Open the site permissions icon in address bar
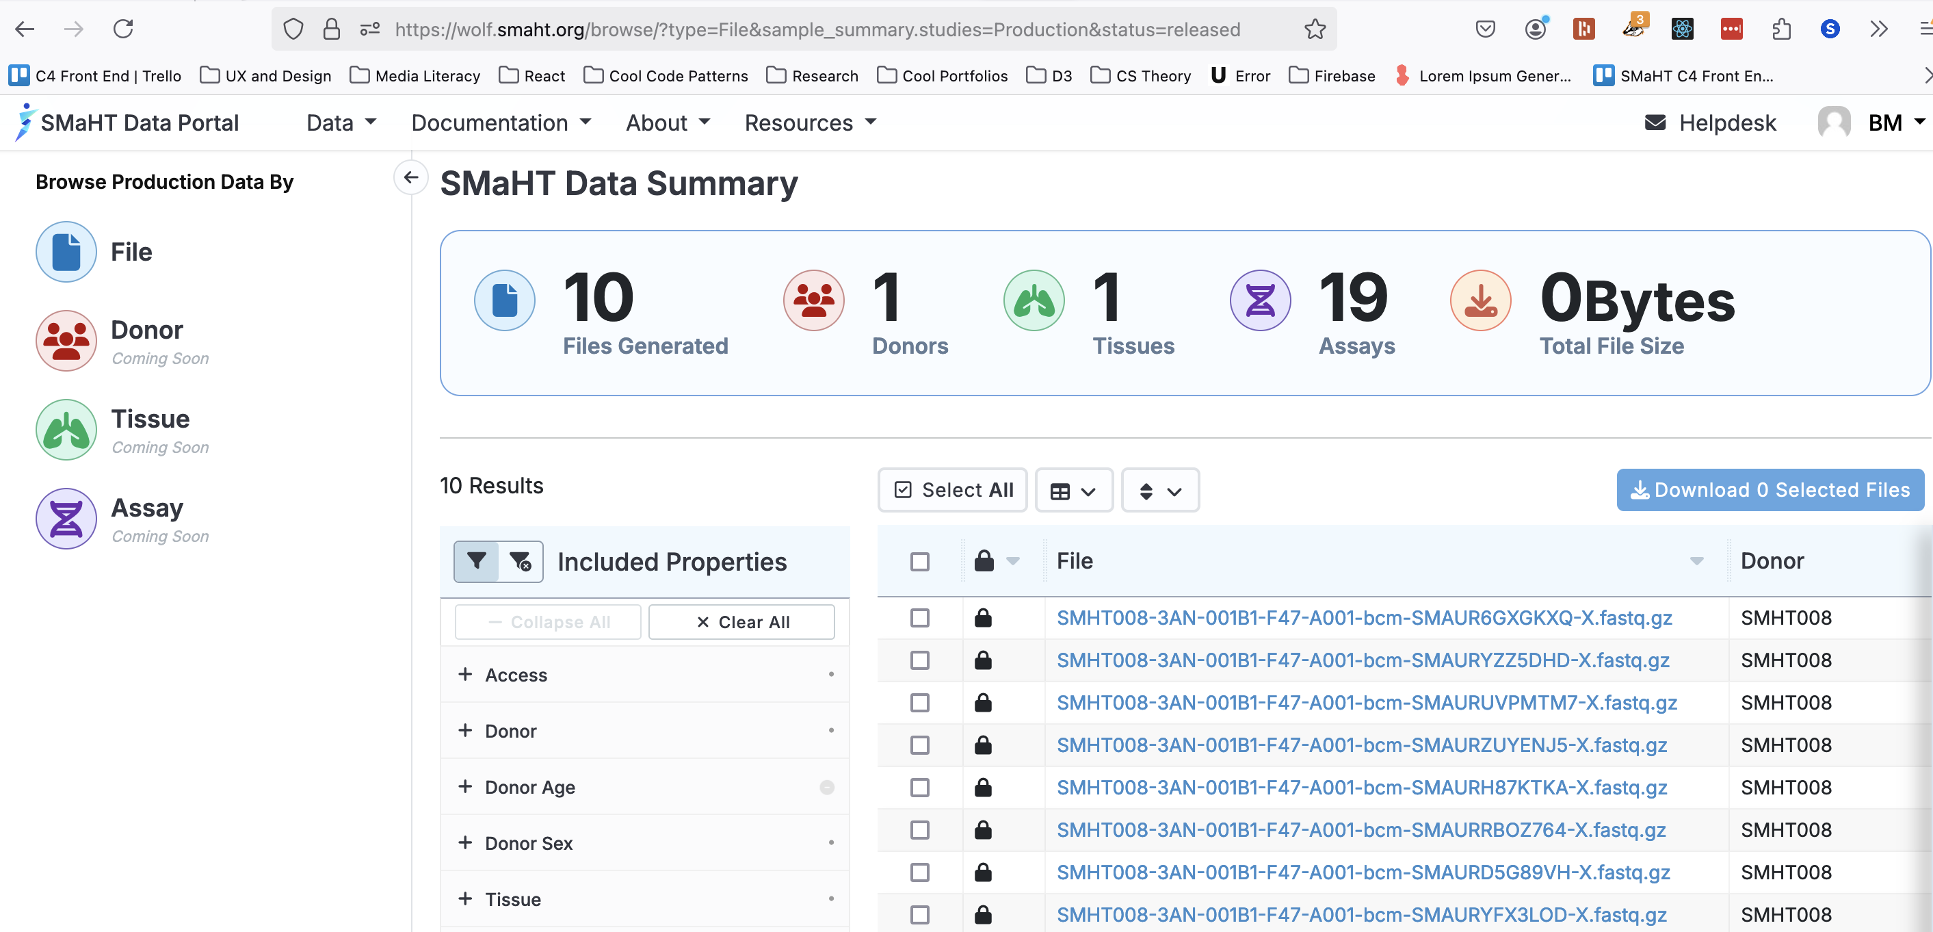Image resolution: width=1933 pixels, height=932 pixels. pos(370,29)
